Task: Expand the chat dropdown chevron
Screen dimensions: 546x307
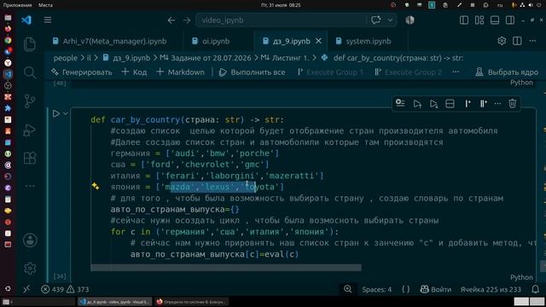Action: (x=390, y=20)
